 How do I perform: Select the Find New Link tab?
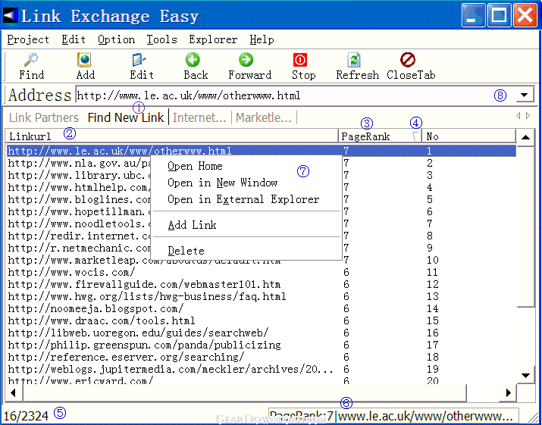tap(126, 117)
